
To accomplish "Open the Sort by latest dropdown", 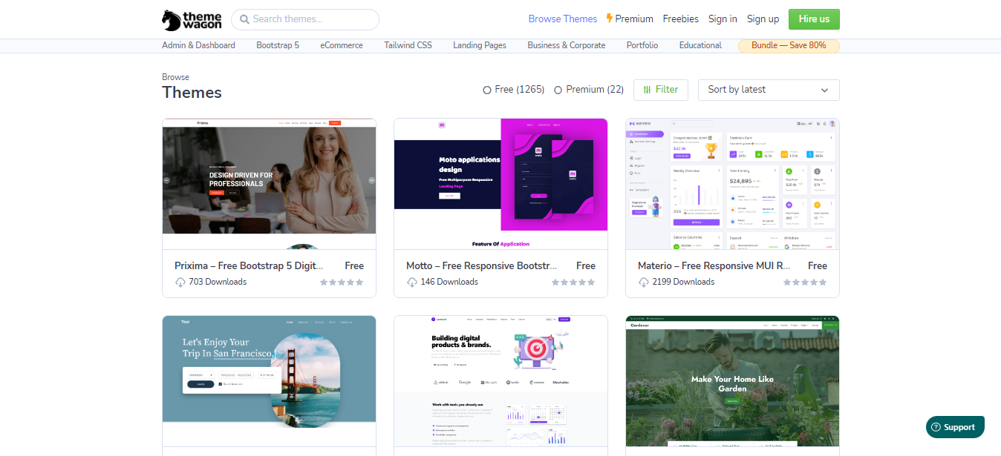I will 768,90.
